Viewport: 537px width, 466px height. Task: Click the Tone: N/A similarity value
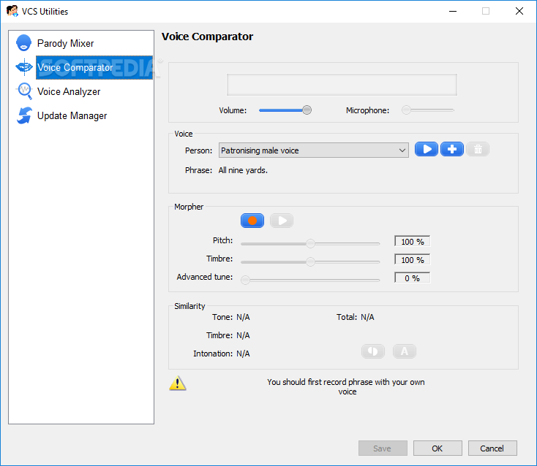click(243, 317)
